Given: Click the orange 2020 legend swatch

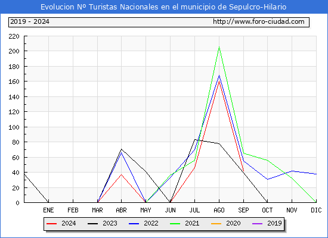Looking at the screenshot, I should (x=216, y=224).
